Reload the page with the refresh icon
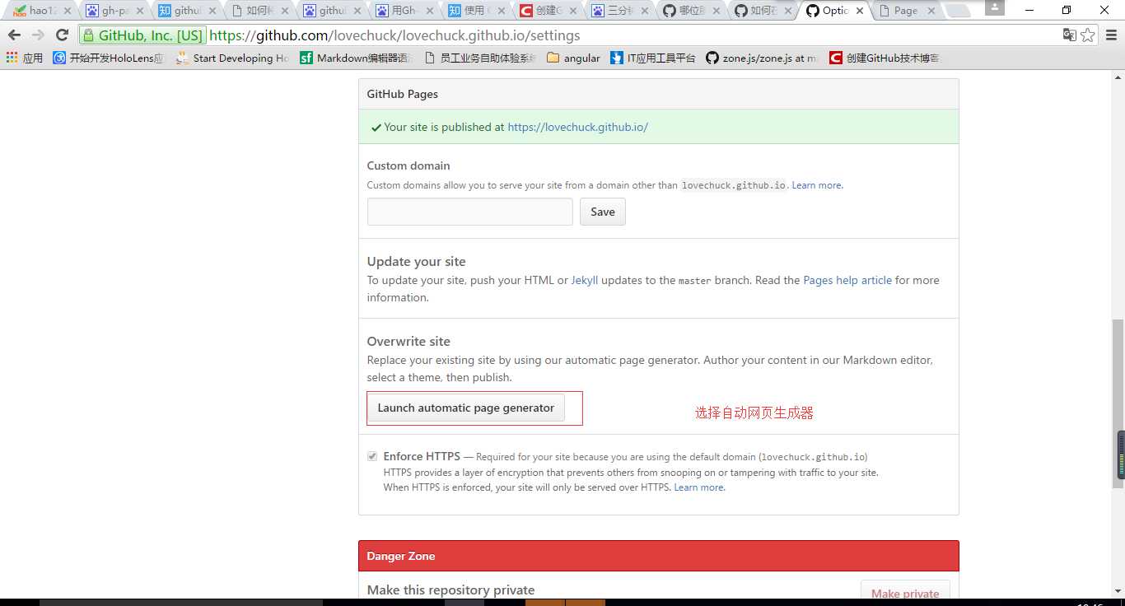Viewport: 1125px width, 606px height. click(62, 35)
